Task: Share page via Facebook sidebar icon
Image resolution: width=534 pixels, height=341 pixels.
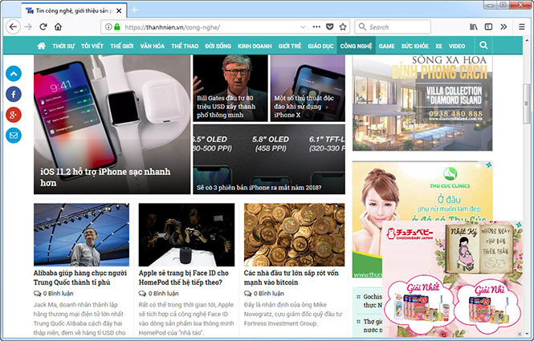Action: [13, 95]
